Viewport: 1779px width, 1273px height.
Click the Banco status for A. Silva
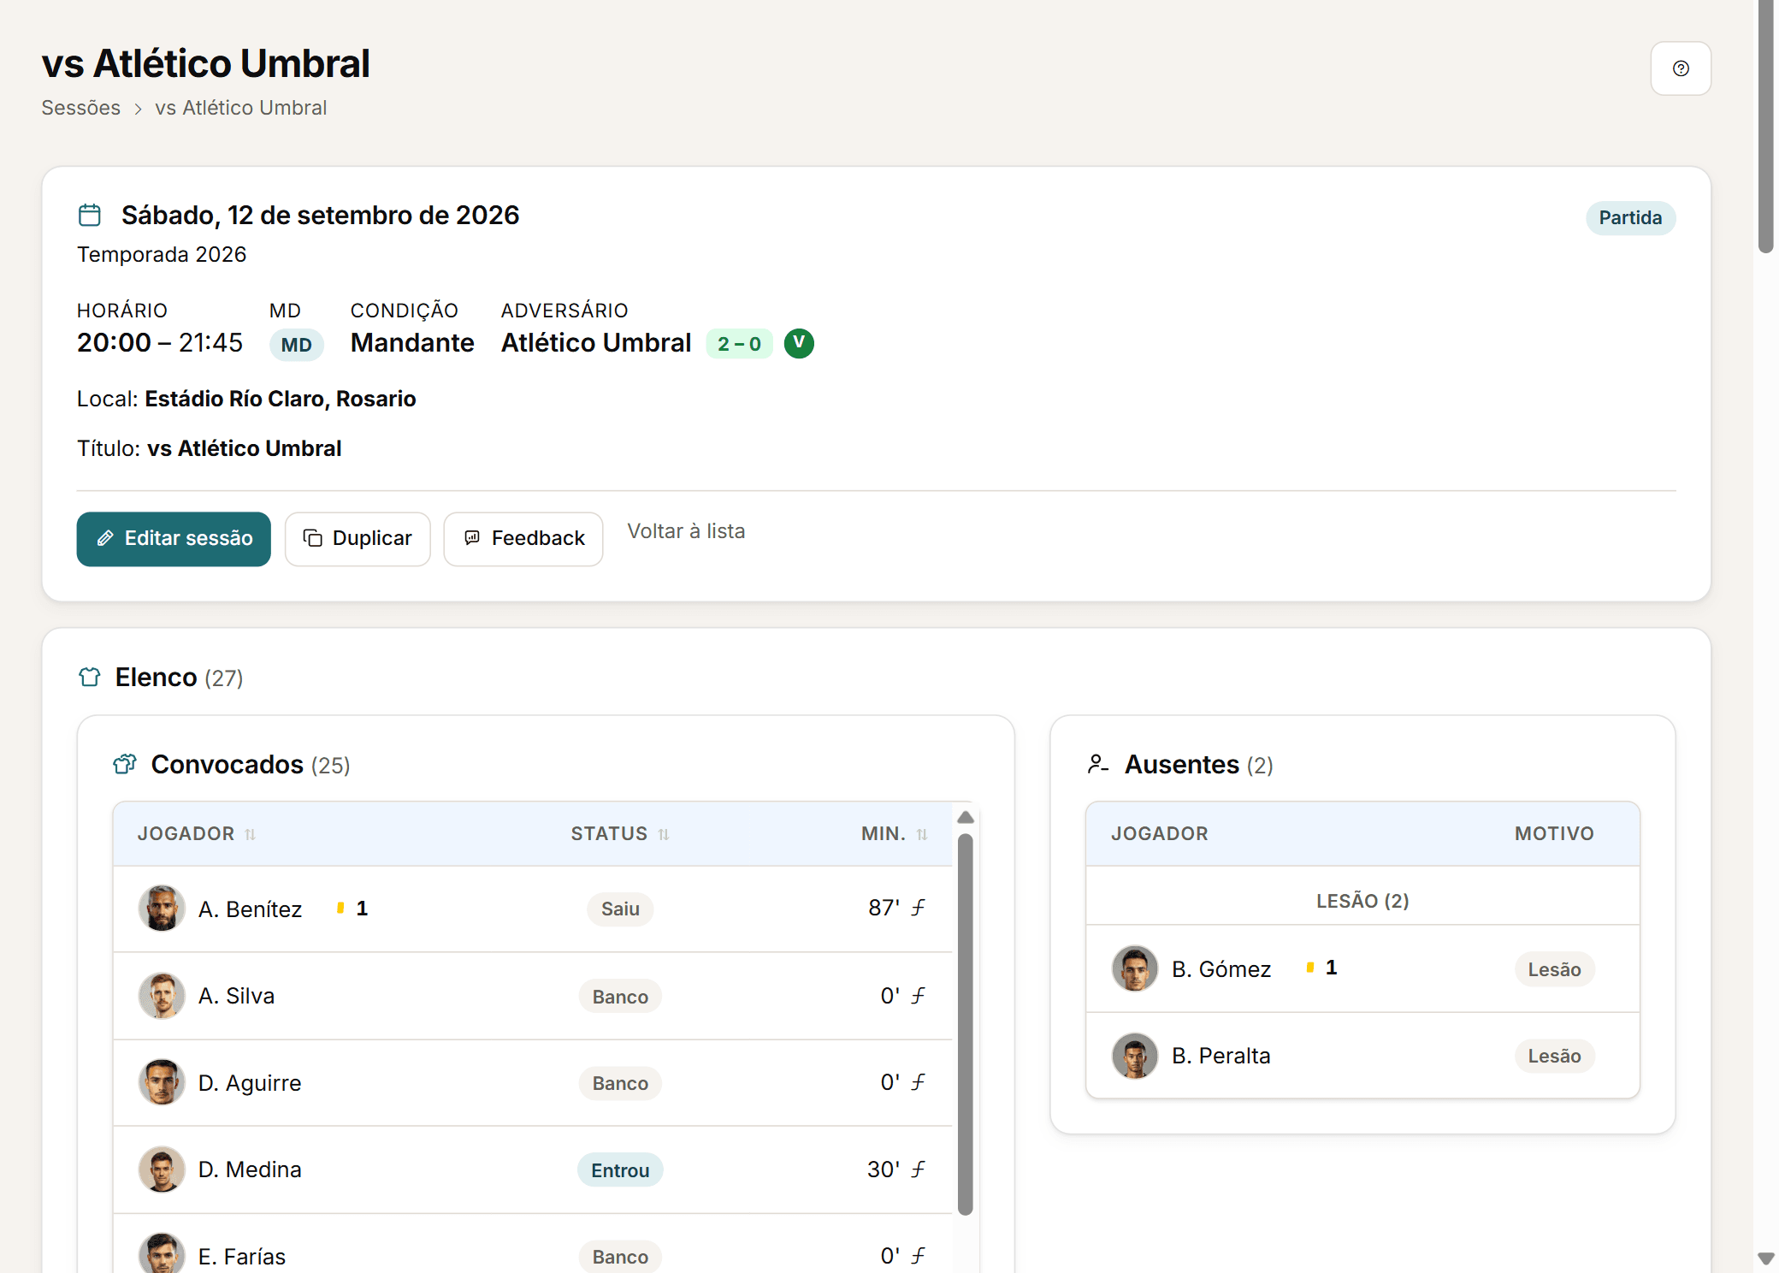tap(620, 997)
